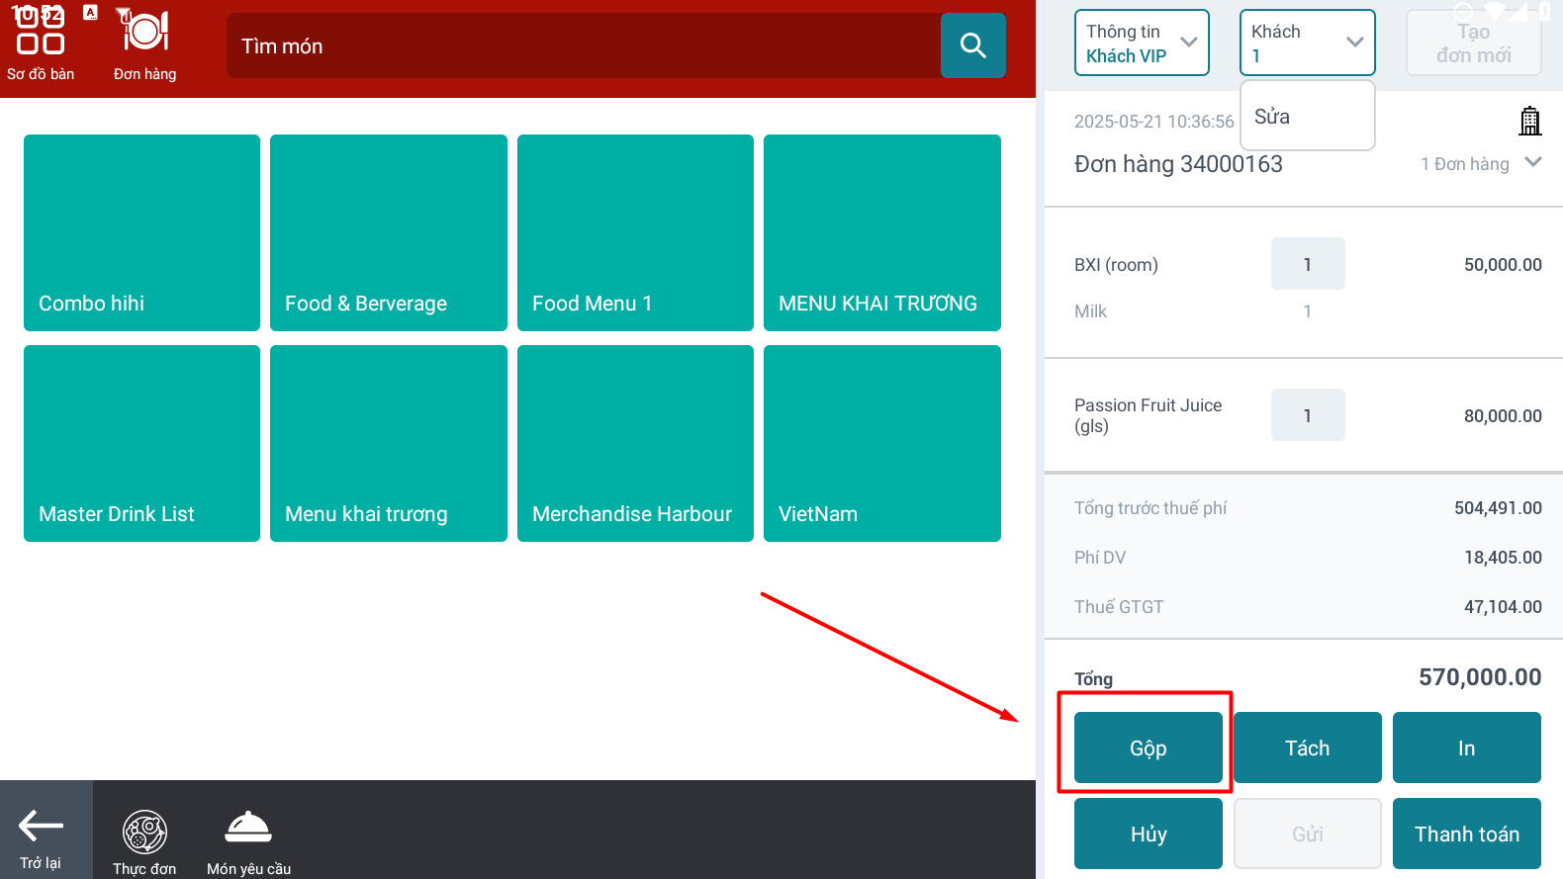Select the Food & Berverage category tile

[x=388, y=232]
